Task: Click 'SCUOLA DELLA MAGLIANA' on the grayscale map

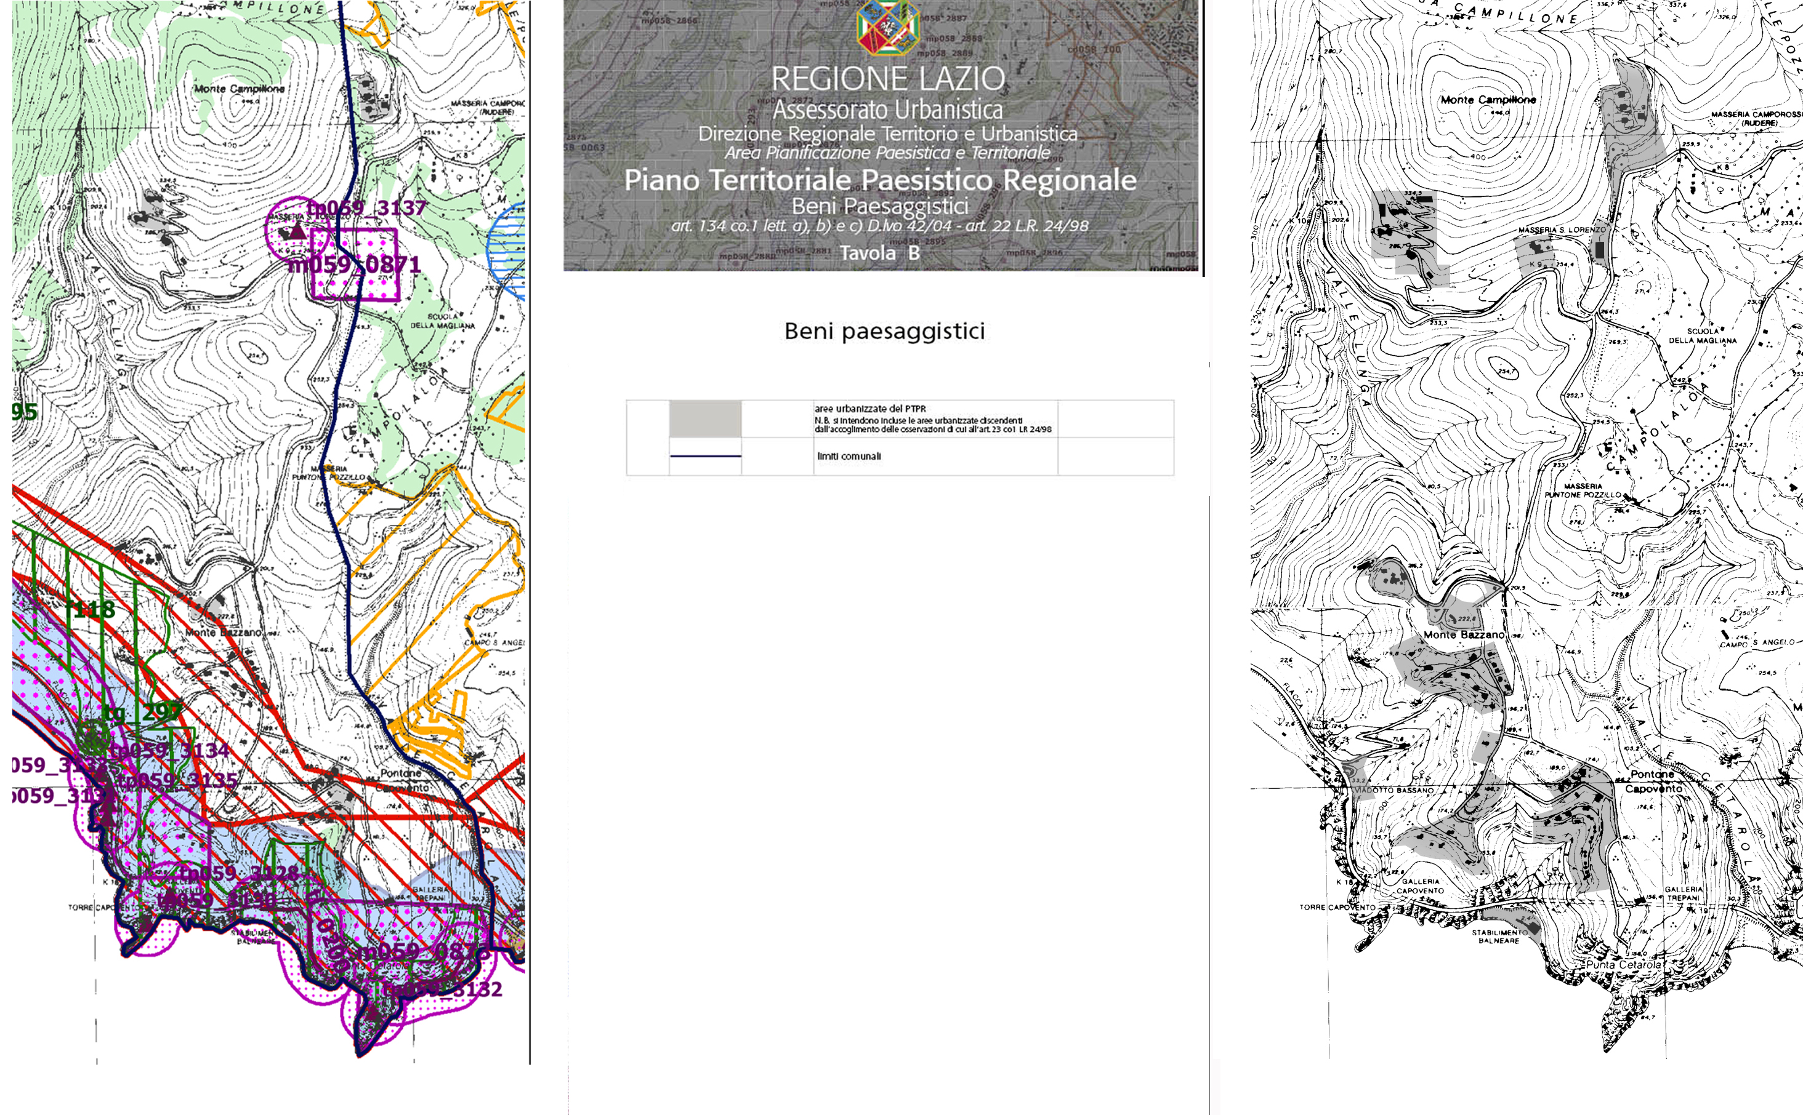Action: 1703,336
